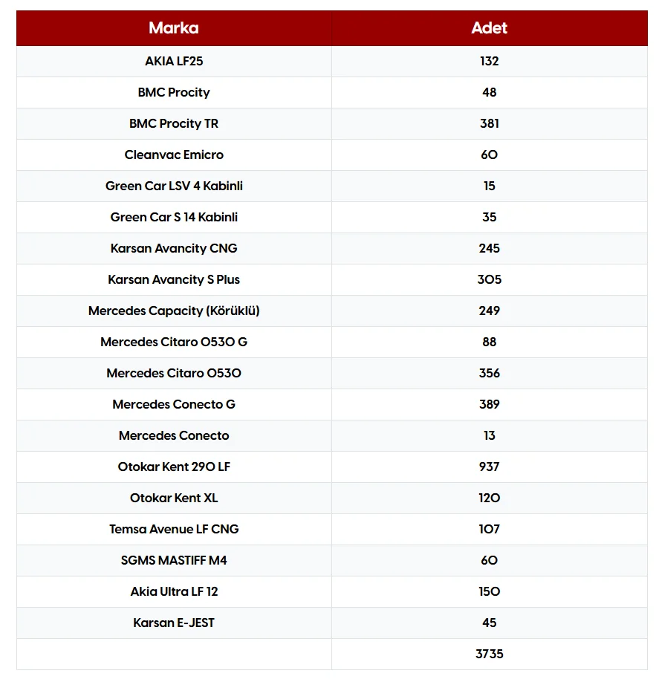The image size is (656, 679).
Task: Click the Cleanvac Emicro row label
Action: pyautogui.click(x=174, y=155)
